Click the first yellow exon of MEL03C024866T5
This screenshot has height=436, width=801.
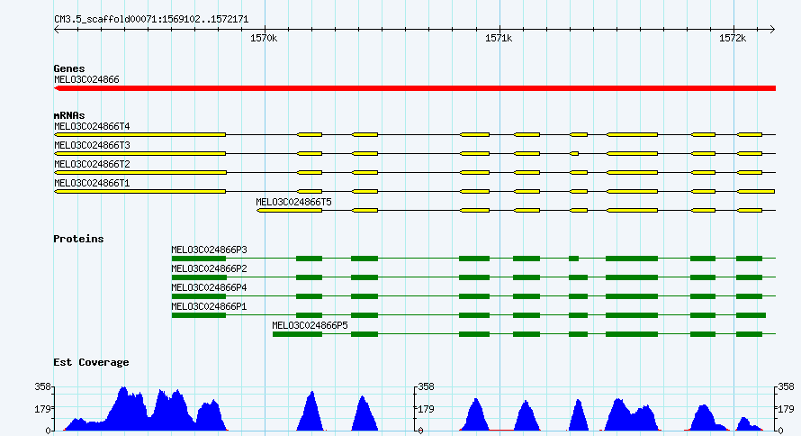pyautogui.click(x=290, y=211)
